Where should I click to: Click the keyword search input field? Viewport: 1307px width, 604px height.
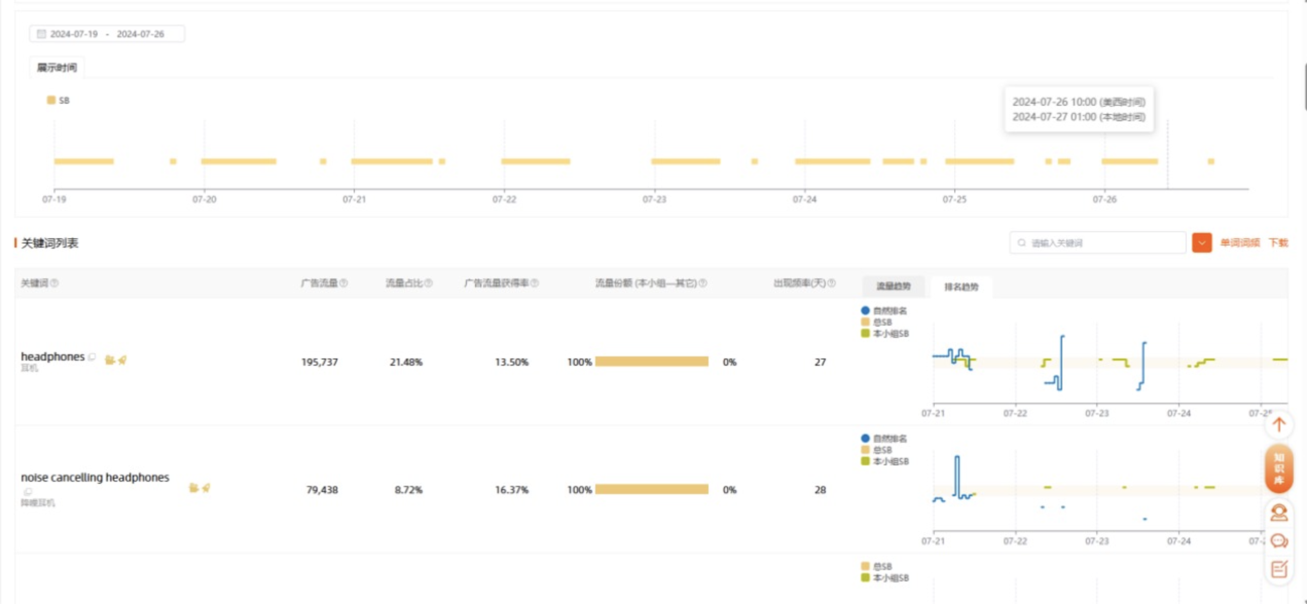point(1100,242)
